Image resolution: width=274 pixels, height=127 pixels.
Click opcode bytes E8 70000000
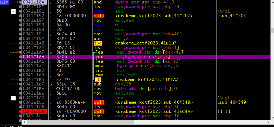tap(71, 16)
